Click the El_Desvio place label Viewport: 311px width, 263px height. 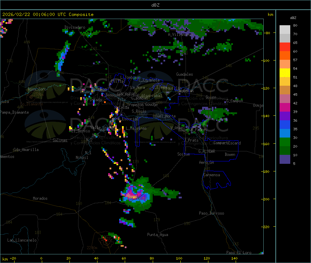(x=81, y=131)
